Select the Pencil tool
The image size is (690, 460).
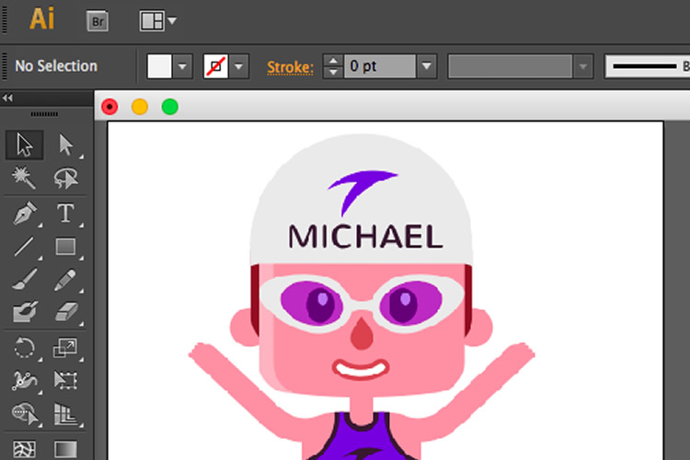coord(65,280)
